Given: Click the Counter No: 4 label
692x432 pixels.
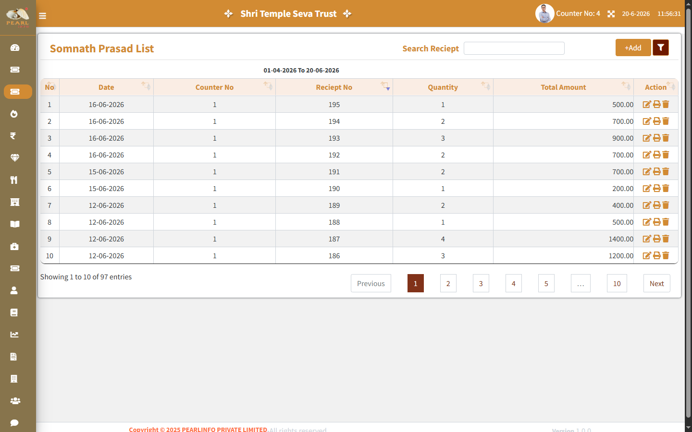Looking at the screenshot, I should point(578,13).
